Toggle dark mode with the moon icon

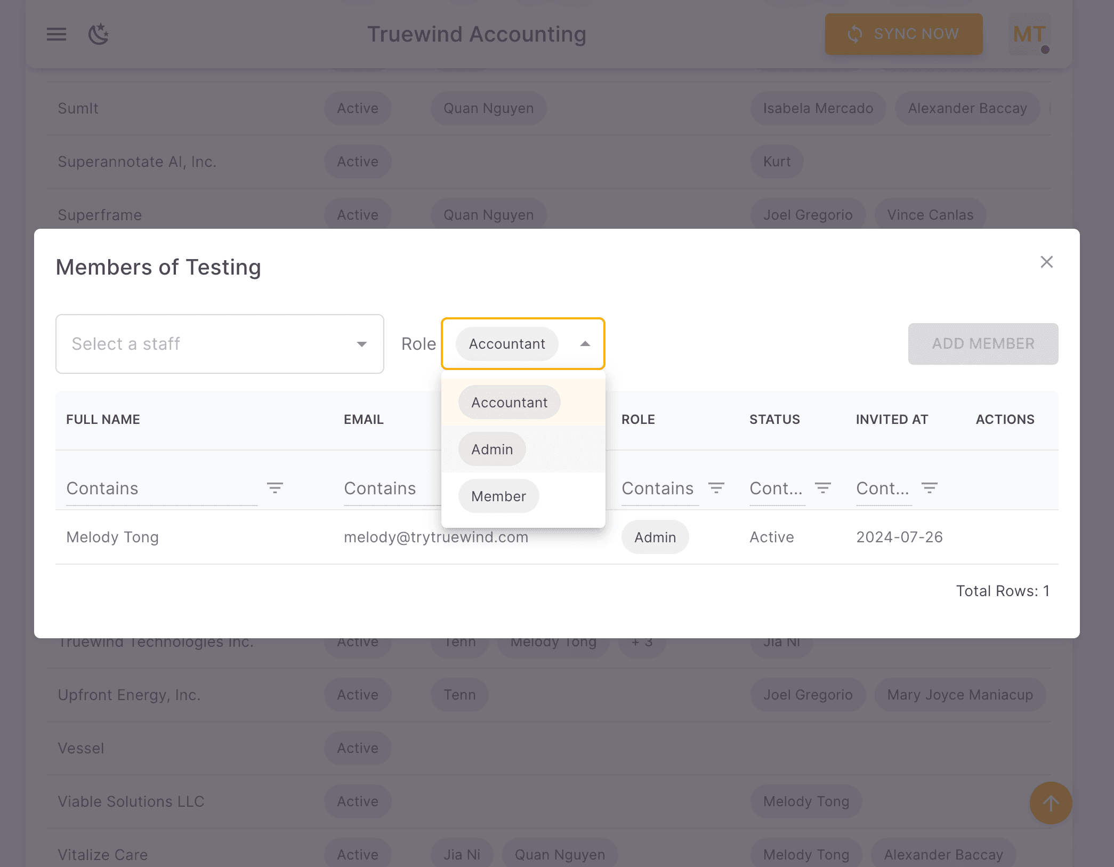pyautogui.click(x=98, y=34)
